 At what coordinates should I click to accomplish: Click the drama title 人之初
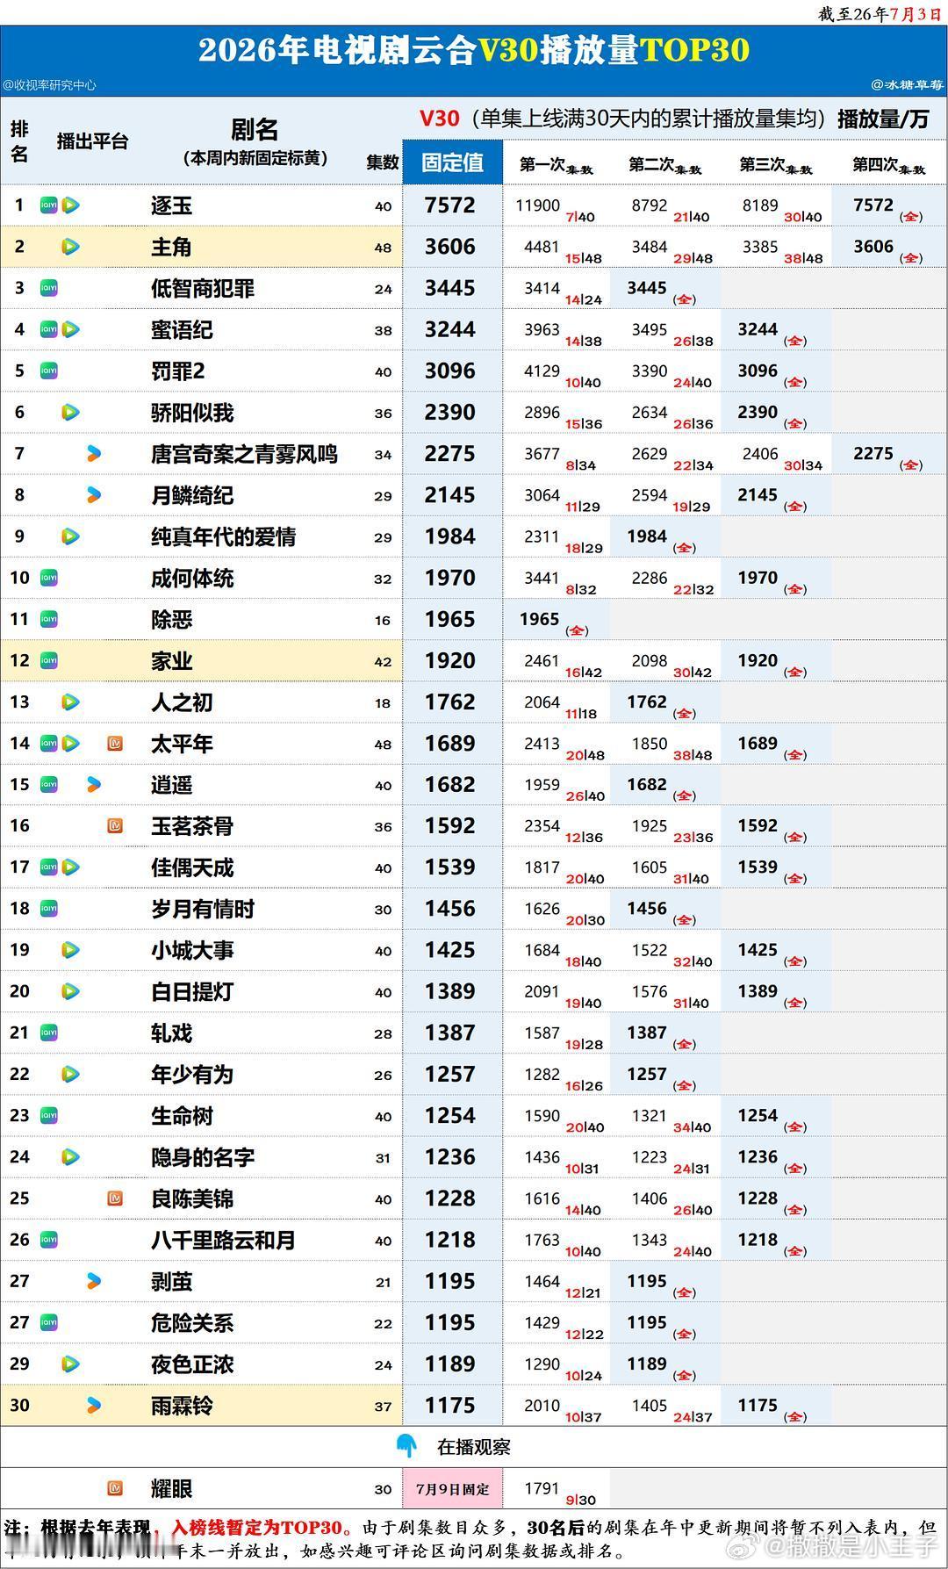(x=182, y=702)
